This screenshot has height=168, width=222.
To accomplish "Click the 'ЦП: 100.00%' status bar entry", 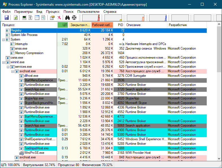I will point(10,165).
